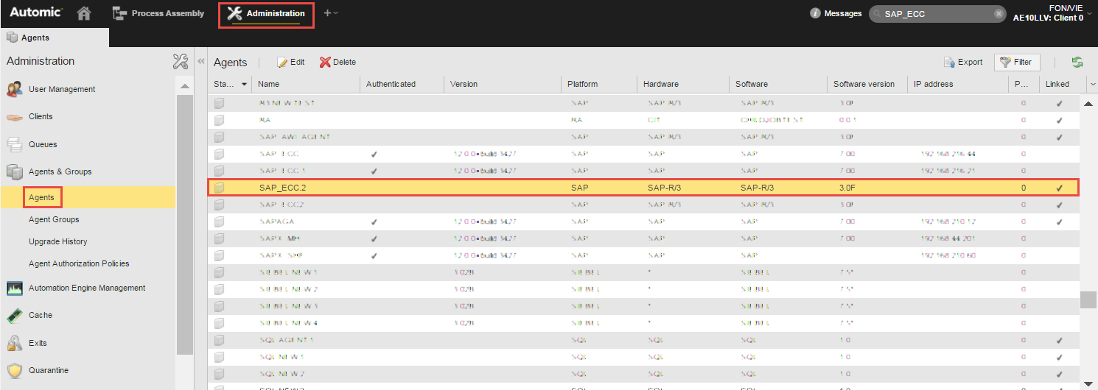Click the Edit toolbar button
Image resolution: width=1098 pixels, height=390 pixels.
point(290,62)
